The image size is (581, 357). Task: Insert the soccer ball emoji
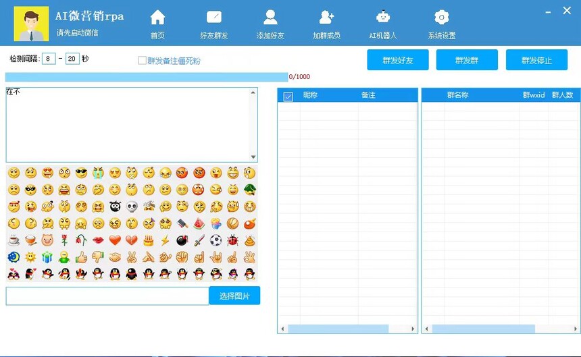click(216, 240)
